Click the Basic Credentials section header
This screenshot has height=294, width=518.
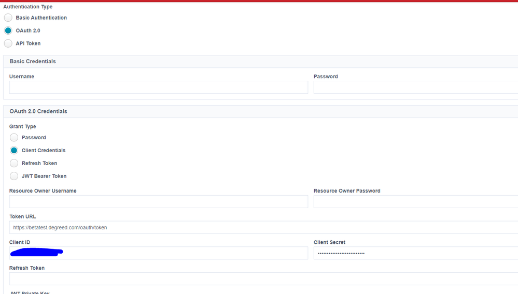[x=33, y=62]
